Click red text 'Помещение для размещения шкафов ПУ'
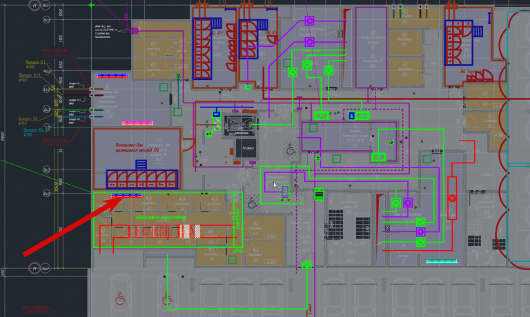This screenshot has width=530, height=317. click(x=137, y=147)
